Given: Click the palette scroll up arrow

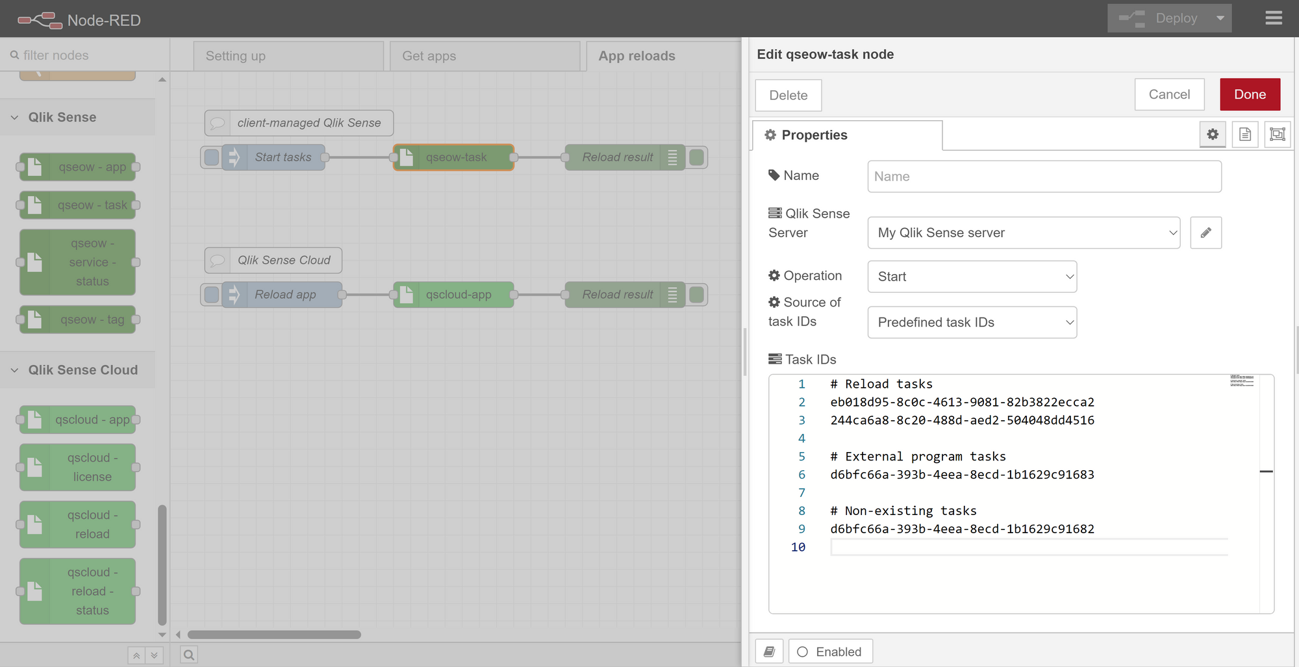Looking at the screenshot, I should pos(162,79).
